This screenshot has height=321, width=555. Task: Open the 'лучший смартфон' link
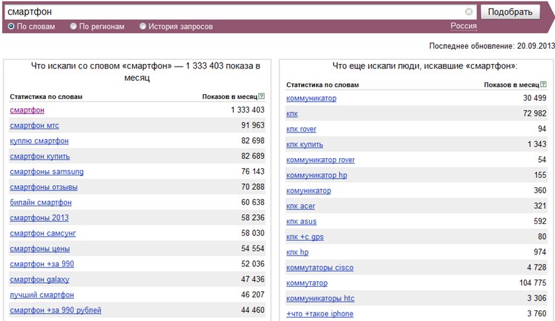(42, 295)
